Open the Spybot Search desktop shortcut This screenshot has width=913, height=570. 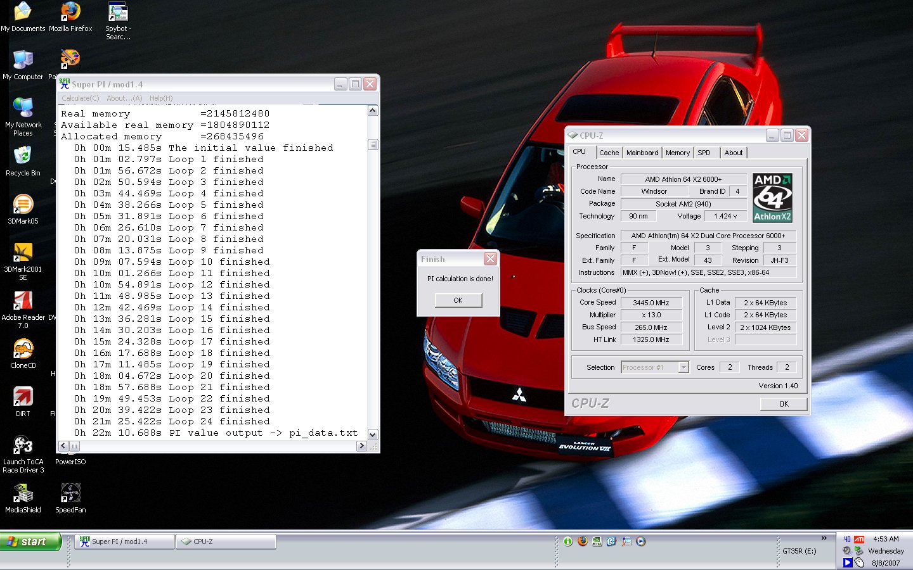tap(118, 21)
